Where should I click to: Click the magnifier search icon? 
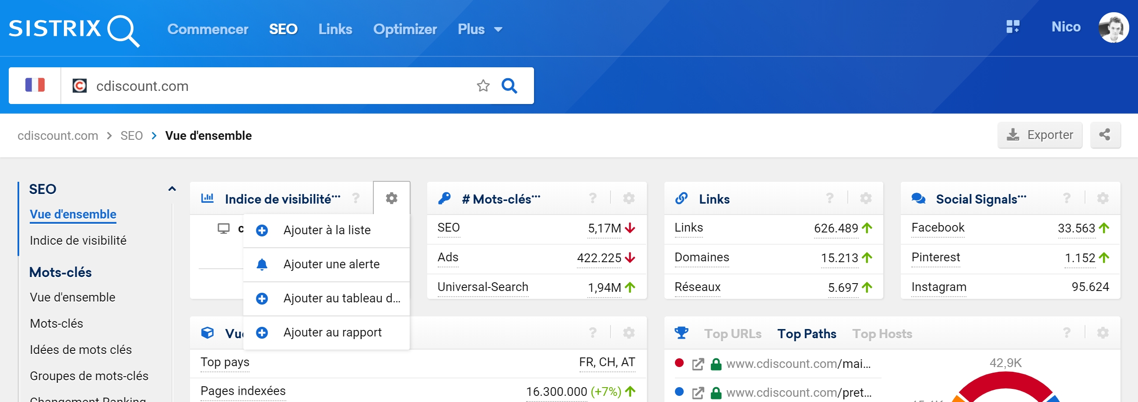click(509, 86)
